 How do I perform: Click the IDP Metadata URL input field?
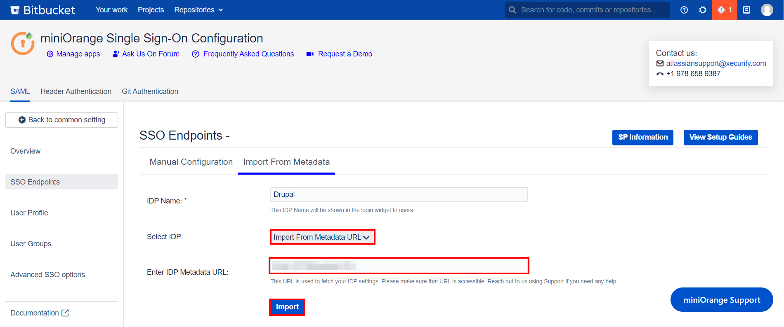(x=399, y=266)
